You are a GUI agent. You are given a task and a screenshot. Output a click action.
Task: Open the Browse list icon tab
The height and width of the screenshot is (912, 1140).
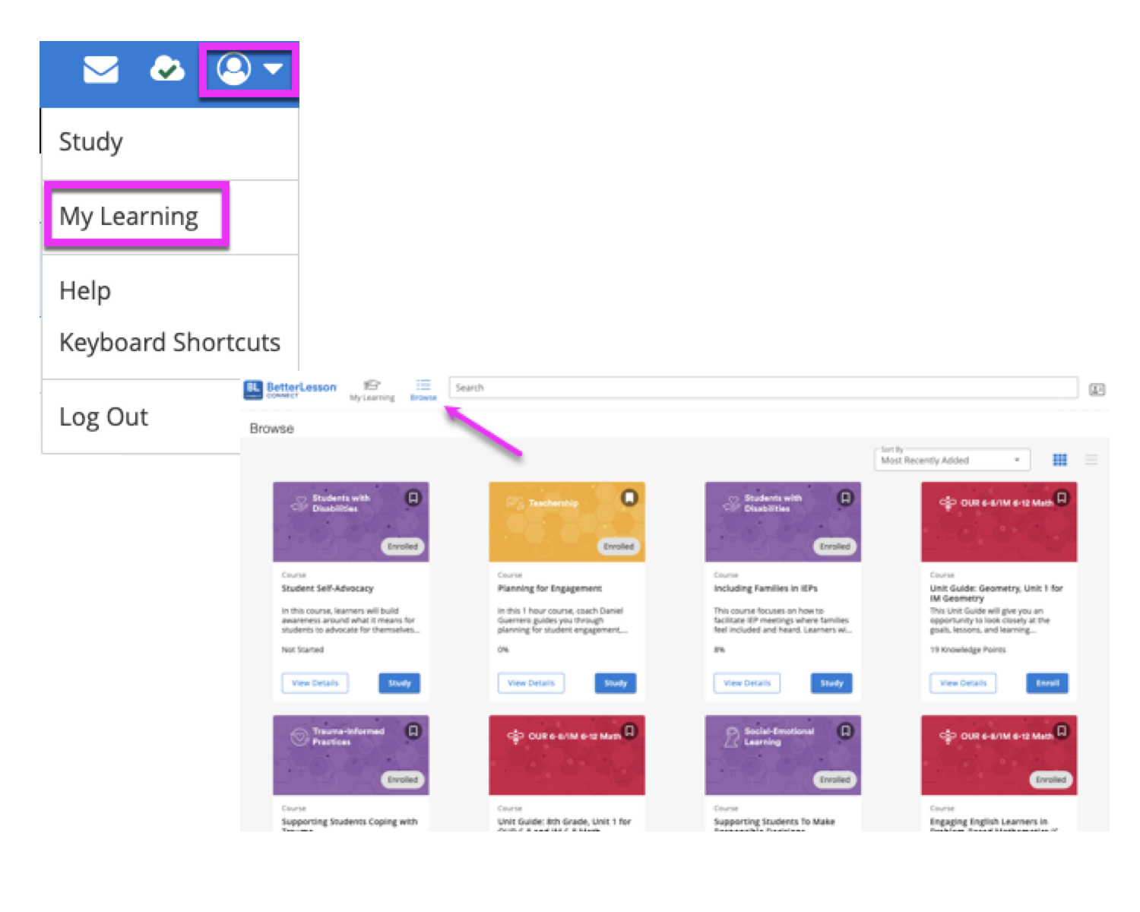[x=423, y=389]
